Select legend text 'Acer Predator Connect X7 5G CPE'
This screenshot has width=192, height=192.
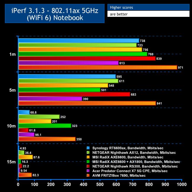click(x=121, y=171)
